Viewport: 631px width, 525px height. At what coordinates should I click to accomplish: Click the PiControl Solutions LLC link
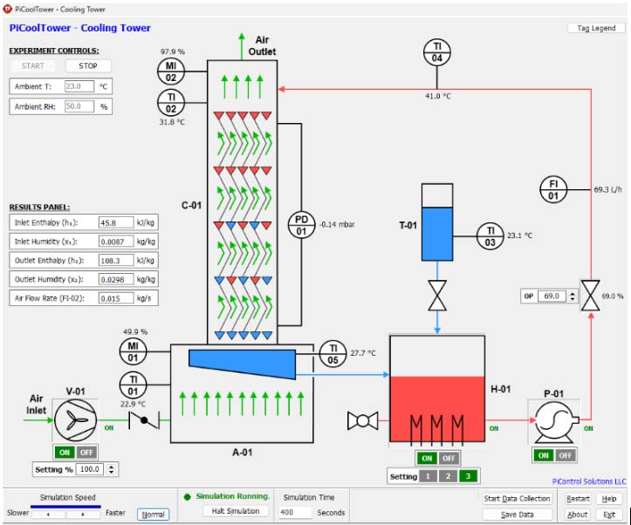pyautogui.click(x=589, y=481)
